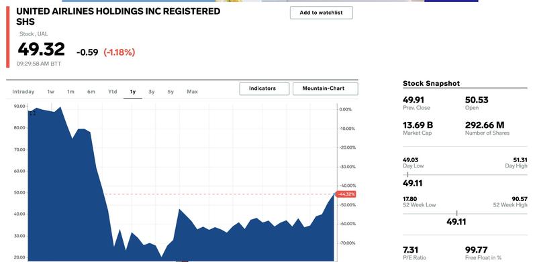The width and height of the screenshot is (537, 262).
Task: Show the Max history range
Action: click(x=192, y=92)
